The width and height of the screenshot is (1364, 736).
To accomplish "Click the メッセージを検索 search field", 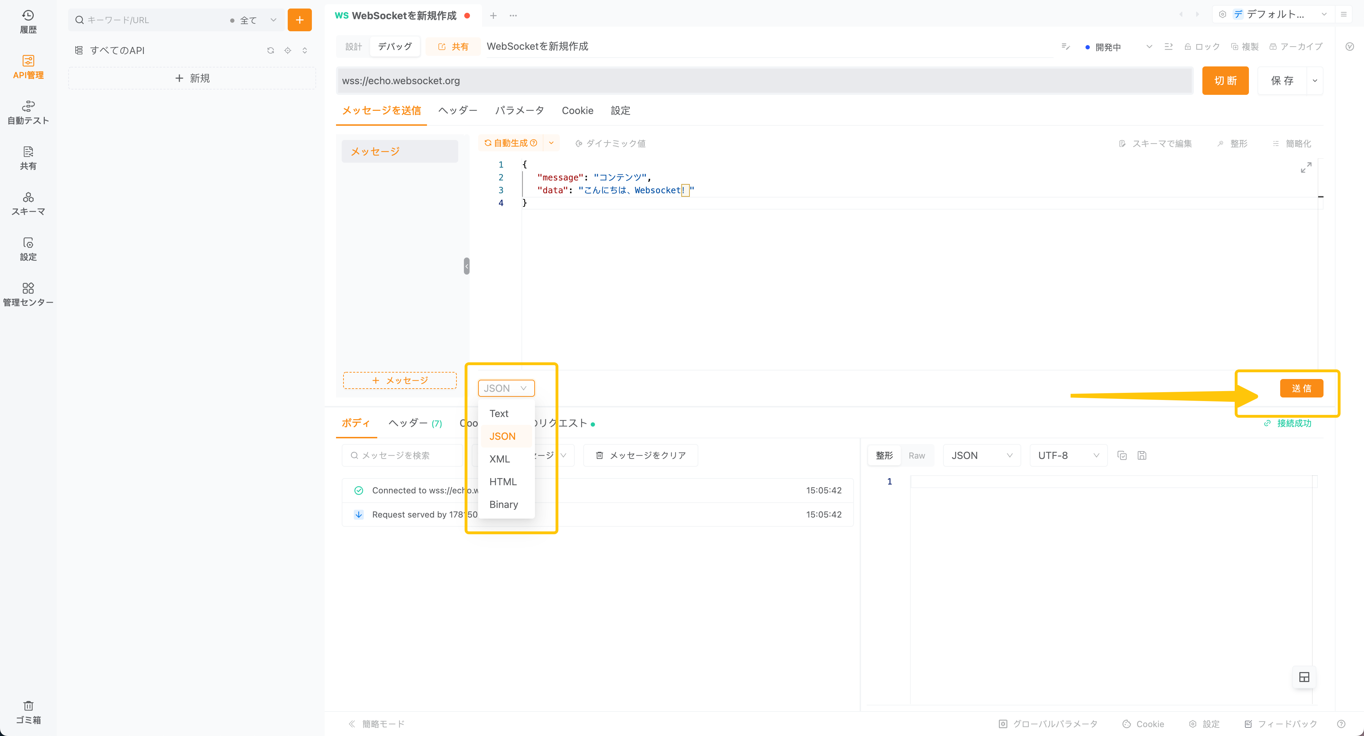I will coord(403,455).
